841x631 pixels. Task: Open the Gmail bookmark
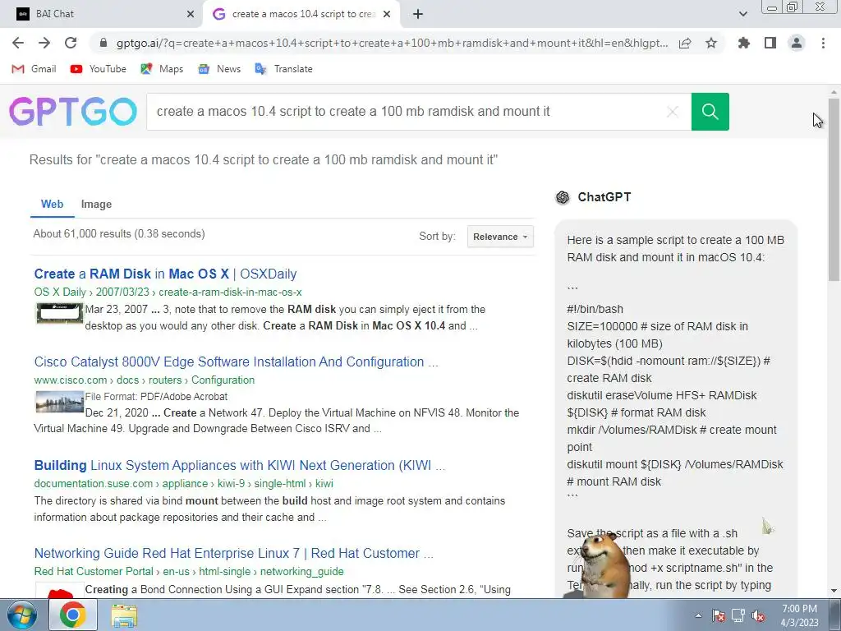34,69
